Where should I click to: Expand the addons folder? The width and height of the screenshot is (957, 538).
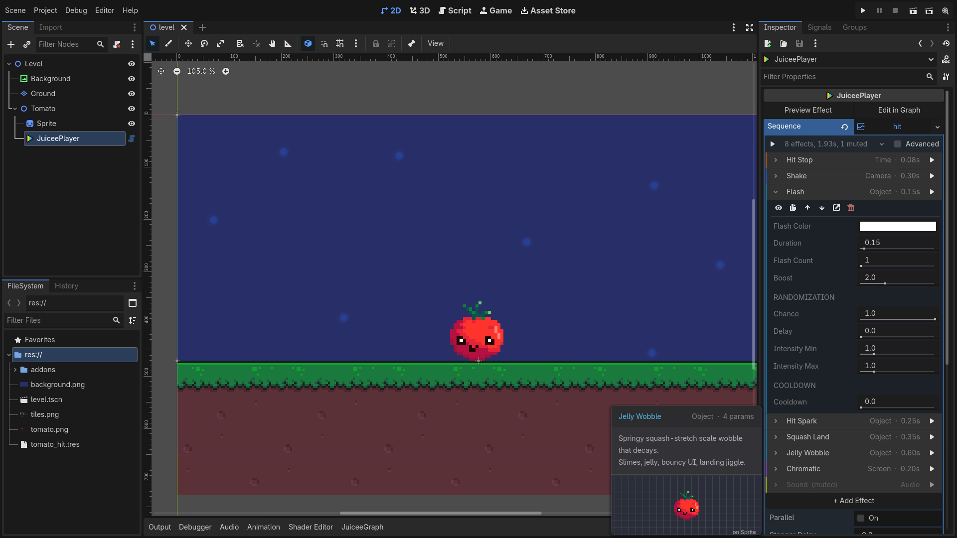[15, 370]
